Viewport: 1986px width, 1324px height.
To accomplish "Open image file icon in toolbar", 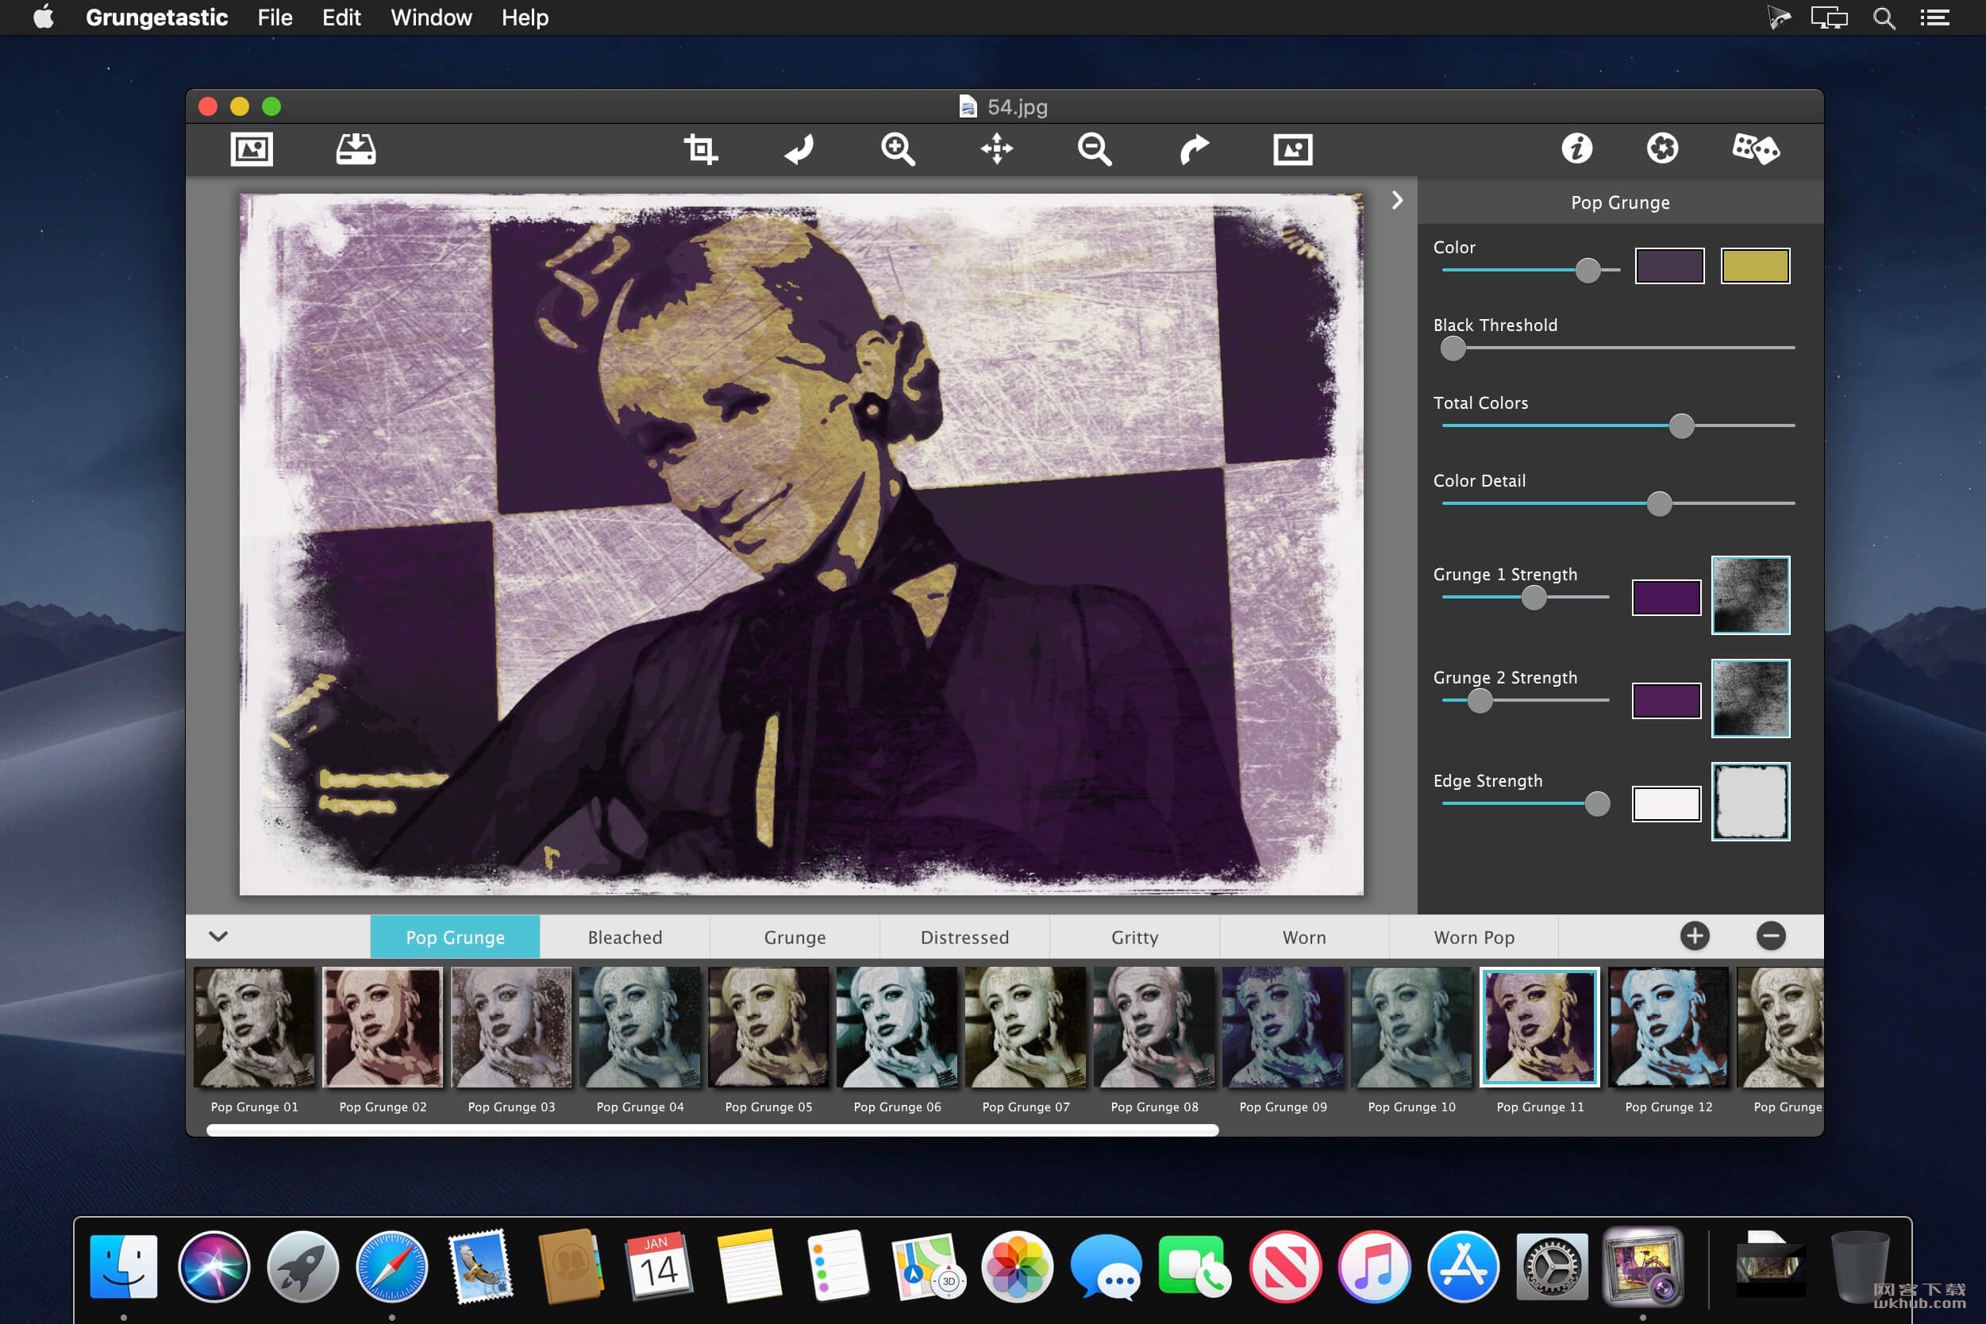I will tap(252, 149).
